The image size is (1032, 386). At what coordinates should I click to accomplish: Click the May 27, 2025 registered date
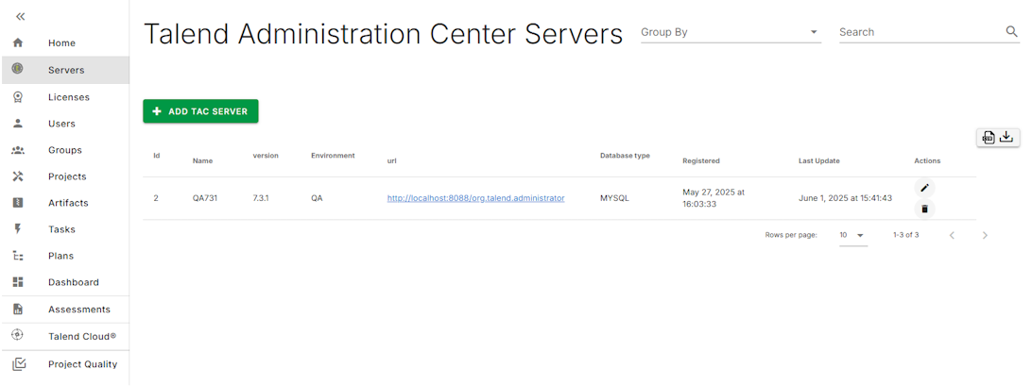(x=713, y=198)
